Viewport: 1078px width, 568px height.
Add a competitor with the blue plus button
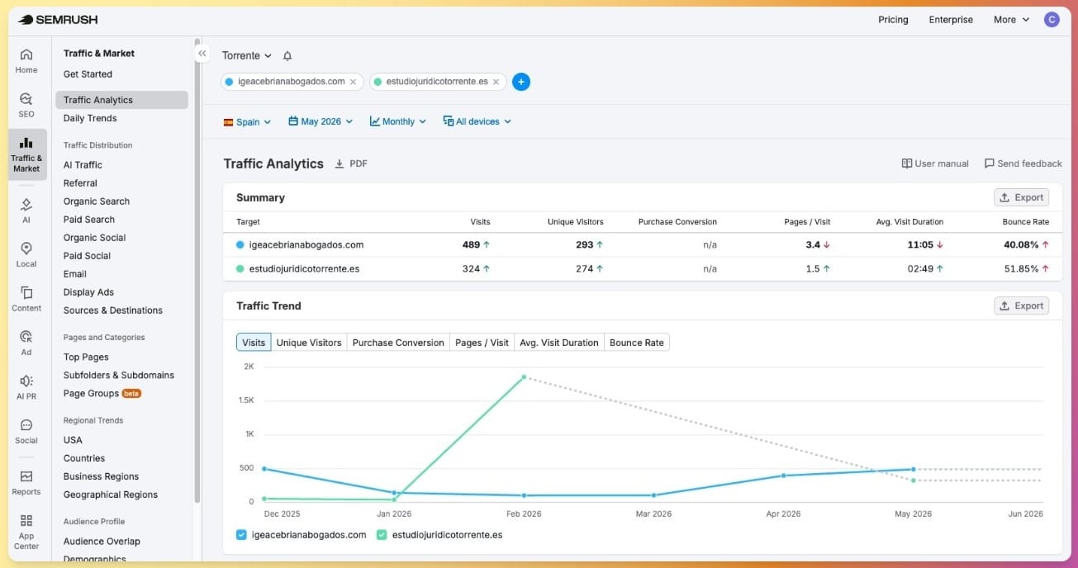[x=521, y=82]
